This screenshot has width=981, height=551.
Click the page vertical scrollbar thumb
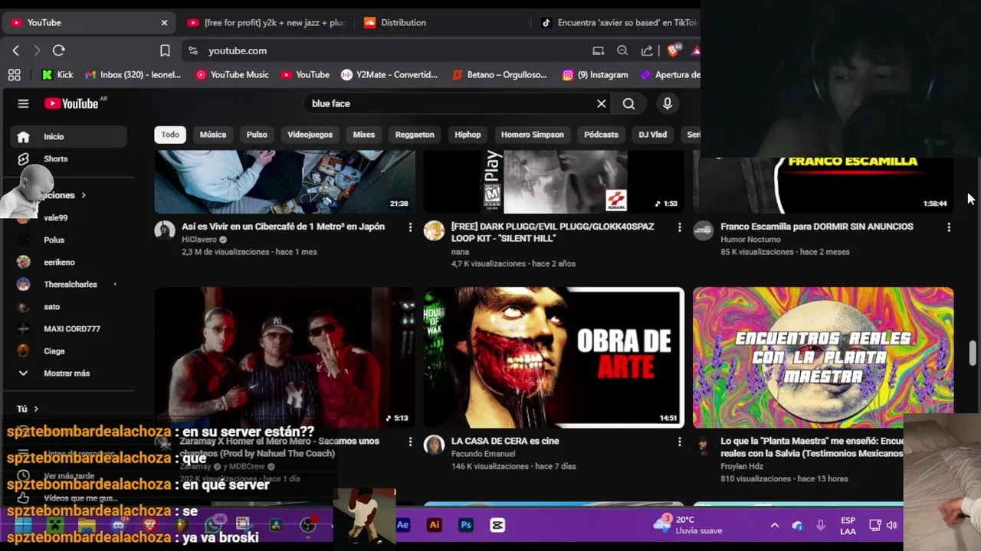coord(973,354)
